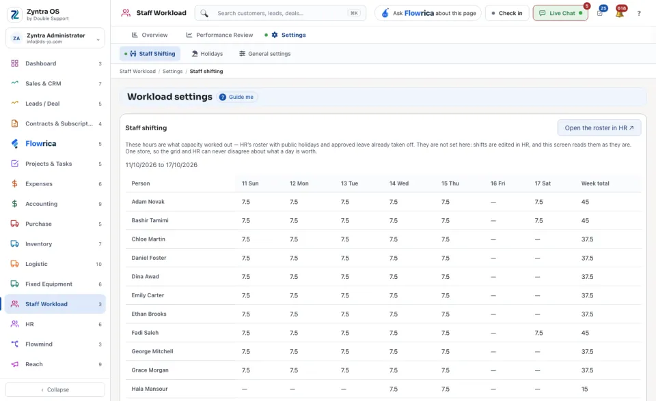The height and width of the screenshot is (401, 656).
Task: Click the 17 Sat column header
Action: (x=542, y=183)
